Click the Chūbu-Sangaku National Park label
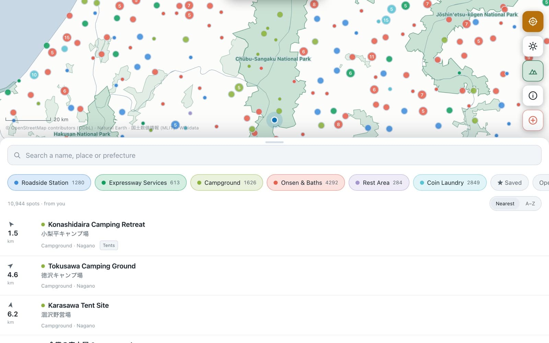Screen dimensions: 549x343 pyautogui.click(x=273, y=59)
